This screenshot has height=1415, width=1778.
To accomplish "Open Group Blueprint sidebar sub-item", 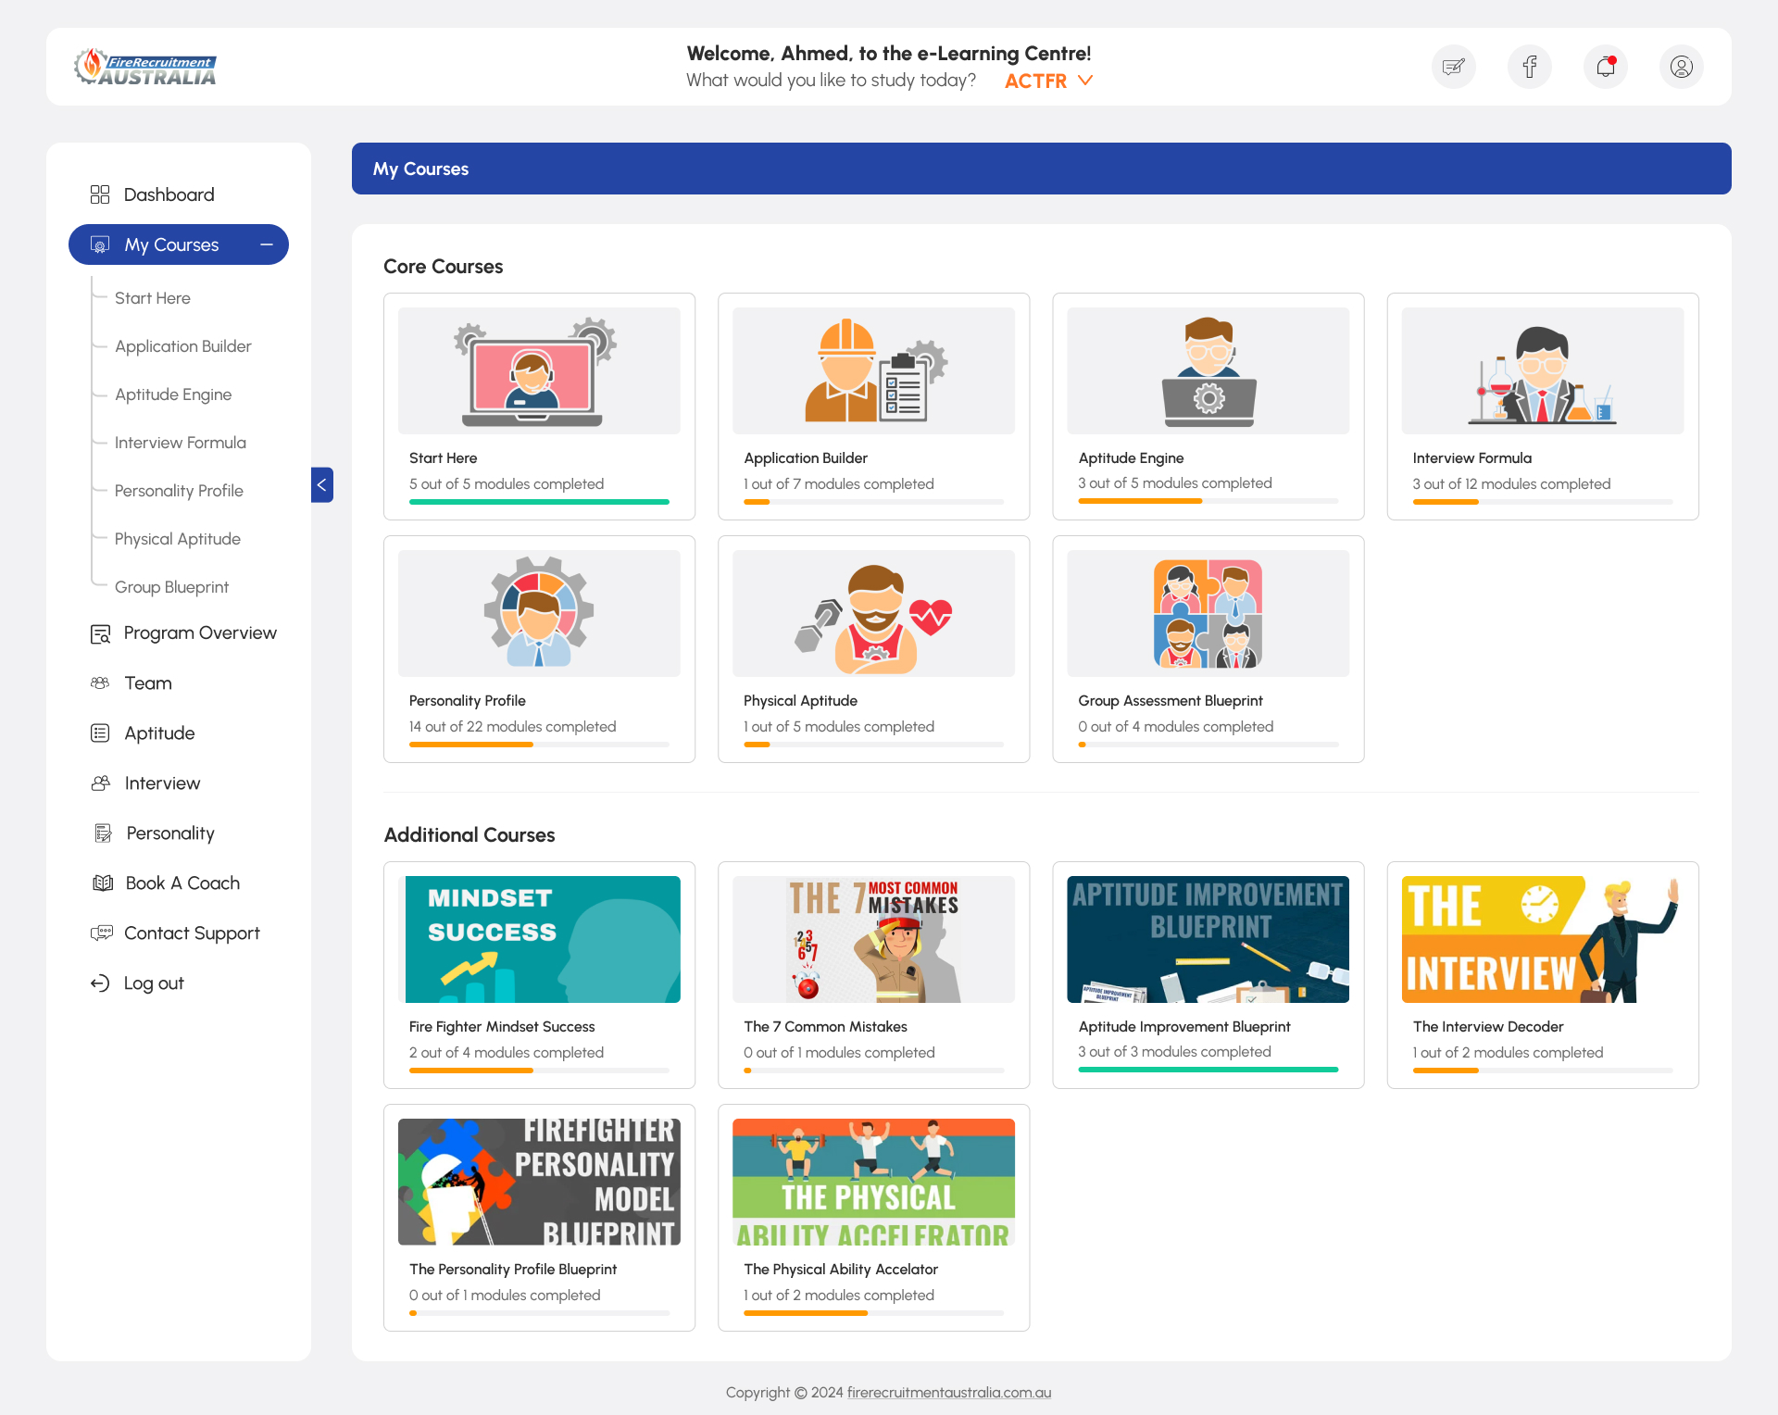I will point(171,587).
